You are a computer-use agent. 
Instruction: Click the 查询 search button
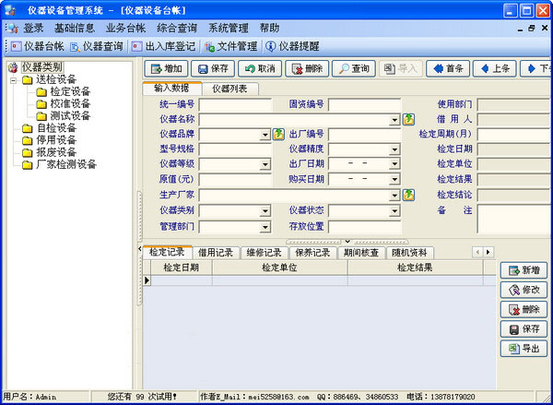click(353, 68)
